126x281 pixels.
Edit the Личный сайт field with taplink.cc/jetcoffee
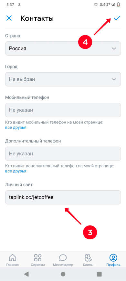pyautogui.click(x=63, y=197)
